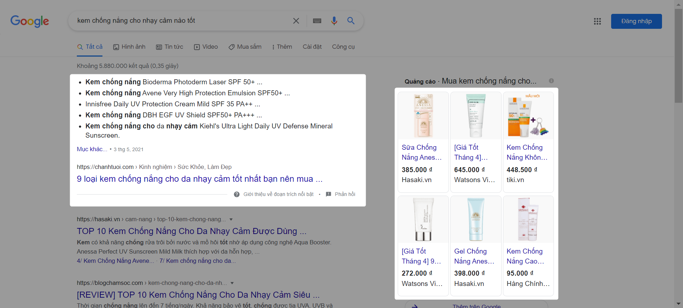
Task: Open the on-screen keyboard input tool
Action: (317, 21)
